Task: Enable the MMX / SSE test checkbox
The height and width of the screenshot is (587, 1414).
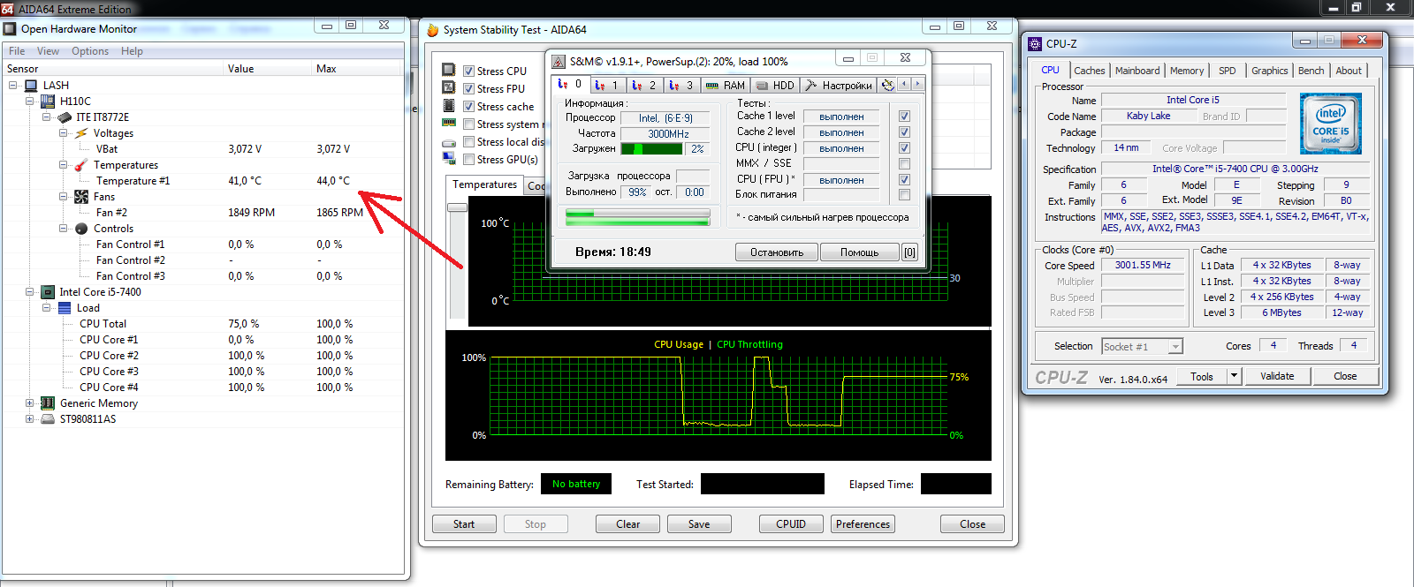Action: (904, 164)
